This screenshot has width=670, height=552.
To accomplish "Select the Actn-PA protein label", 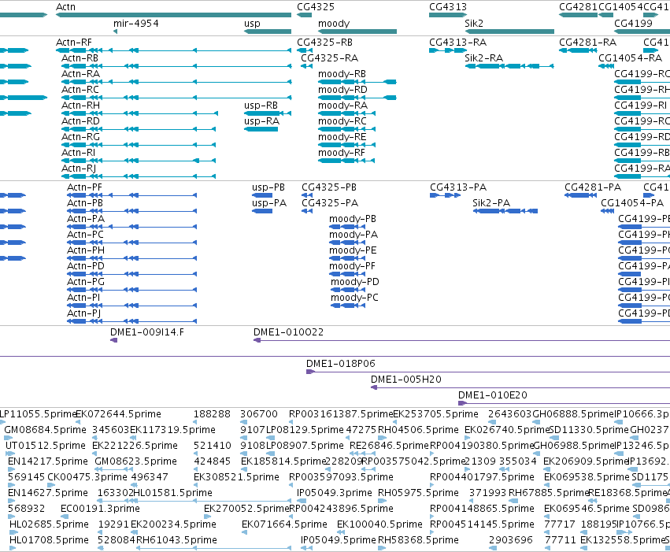I will [86, 219].
